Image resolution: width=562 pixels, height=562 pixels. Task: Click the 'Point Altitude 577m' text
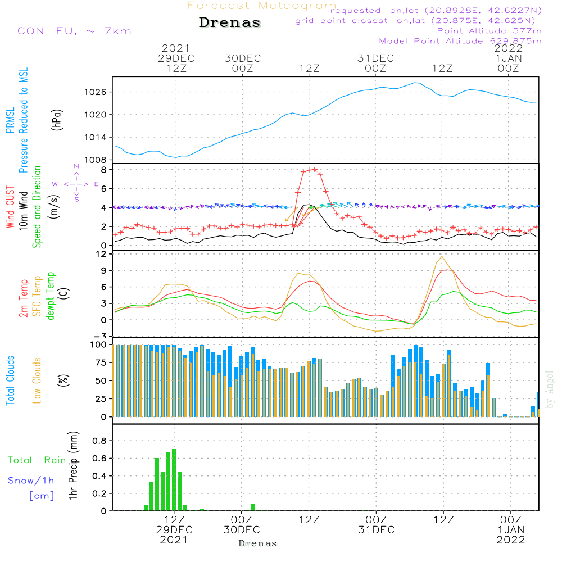[x=490, y=31]
